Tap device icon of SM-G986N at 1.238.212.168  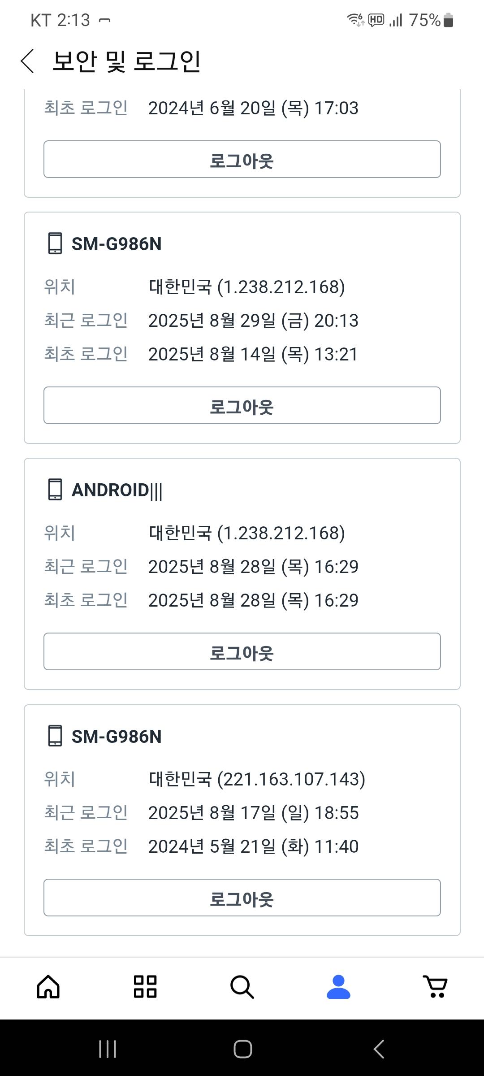click(x=55, y=243)
